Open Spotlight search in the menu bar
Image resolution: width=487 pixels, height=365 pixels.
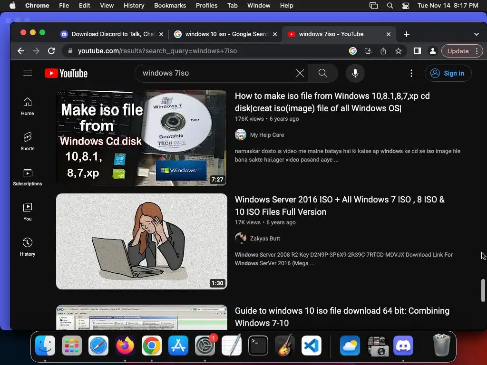(390, 5)
